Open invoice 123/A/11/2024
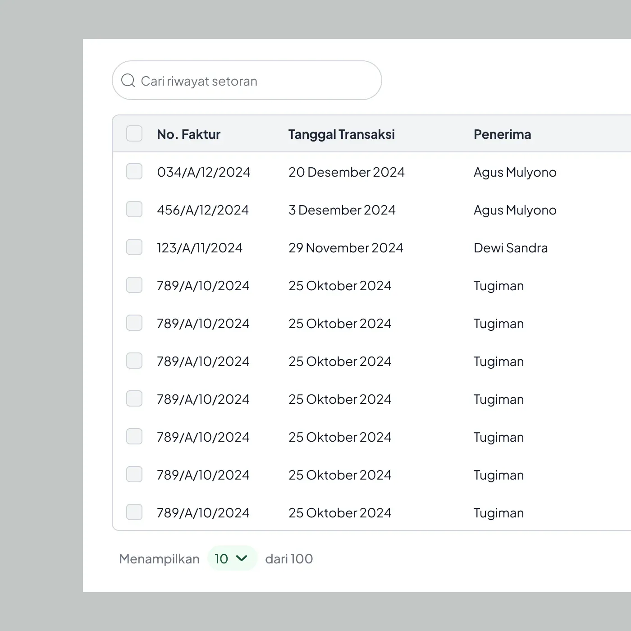Screen dimensions: 631x631 199,248
